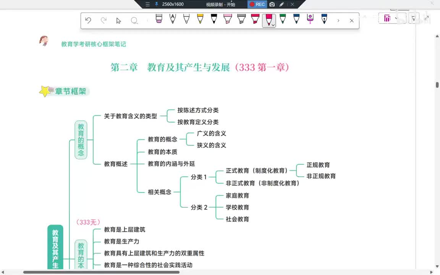Image resolution: width=440 pixels, height=275 pixels.
Task: Click the 关于教育含义的类型 node
Action: (131, 116)
